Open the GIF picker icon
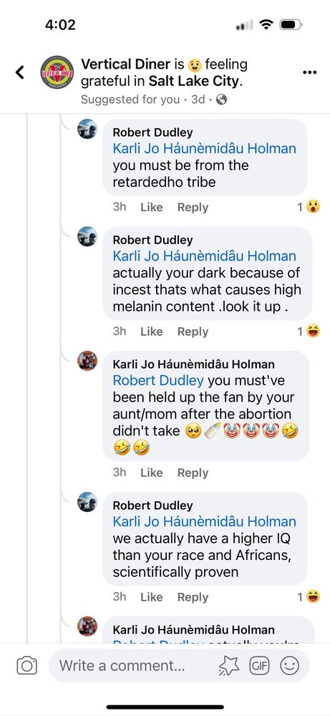This screenshot has height=716, width=330. point(258,666)
